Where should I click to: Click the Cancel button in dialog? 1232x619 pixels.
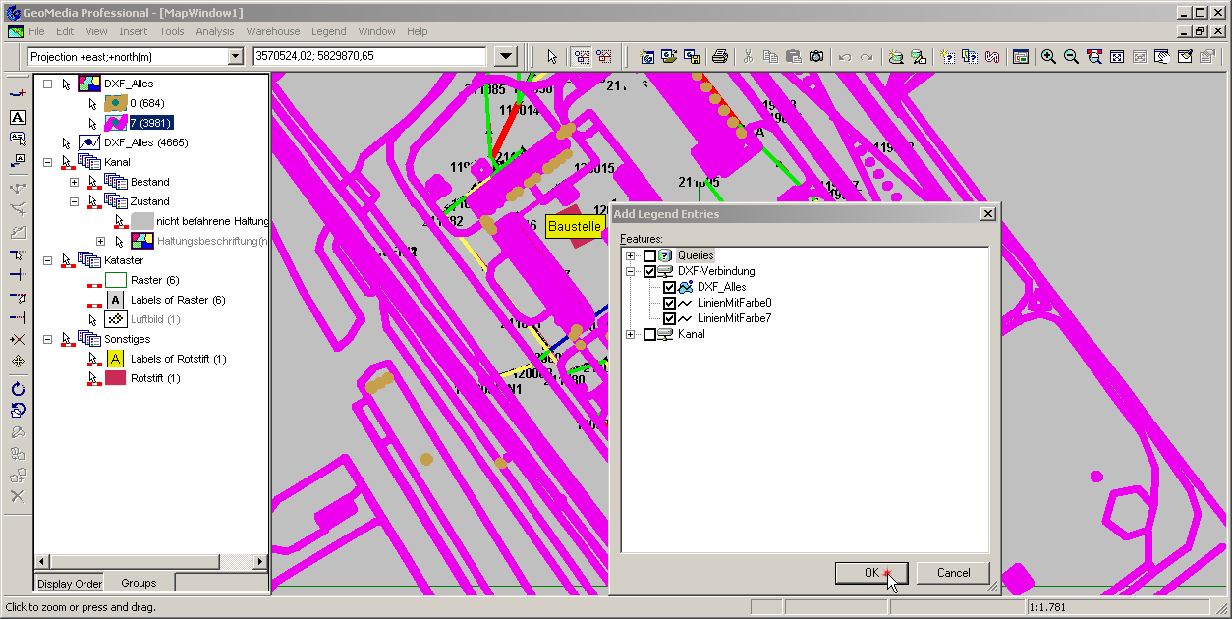(x=953, y=573)
